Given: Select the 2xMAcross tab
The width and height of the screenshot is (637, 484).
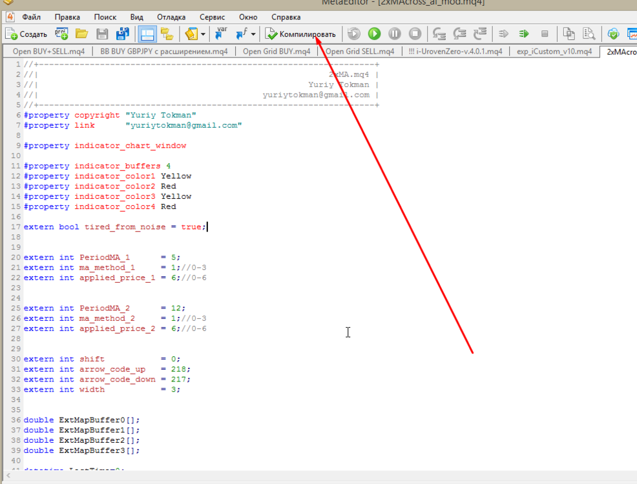Looking at the screenshot, I should pos(619,52).
